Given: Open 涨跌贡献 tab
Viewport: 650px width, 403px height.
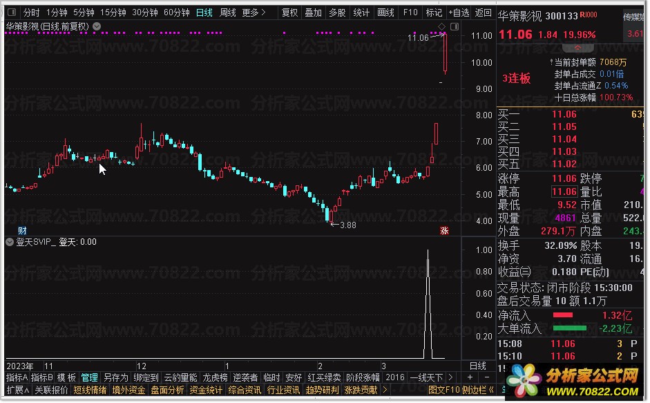Looking at the screenshot, I should coord(361,390).
